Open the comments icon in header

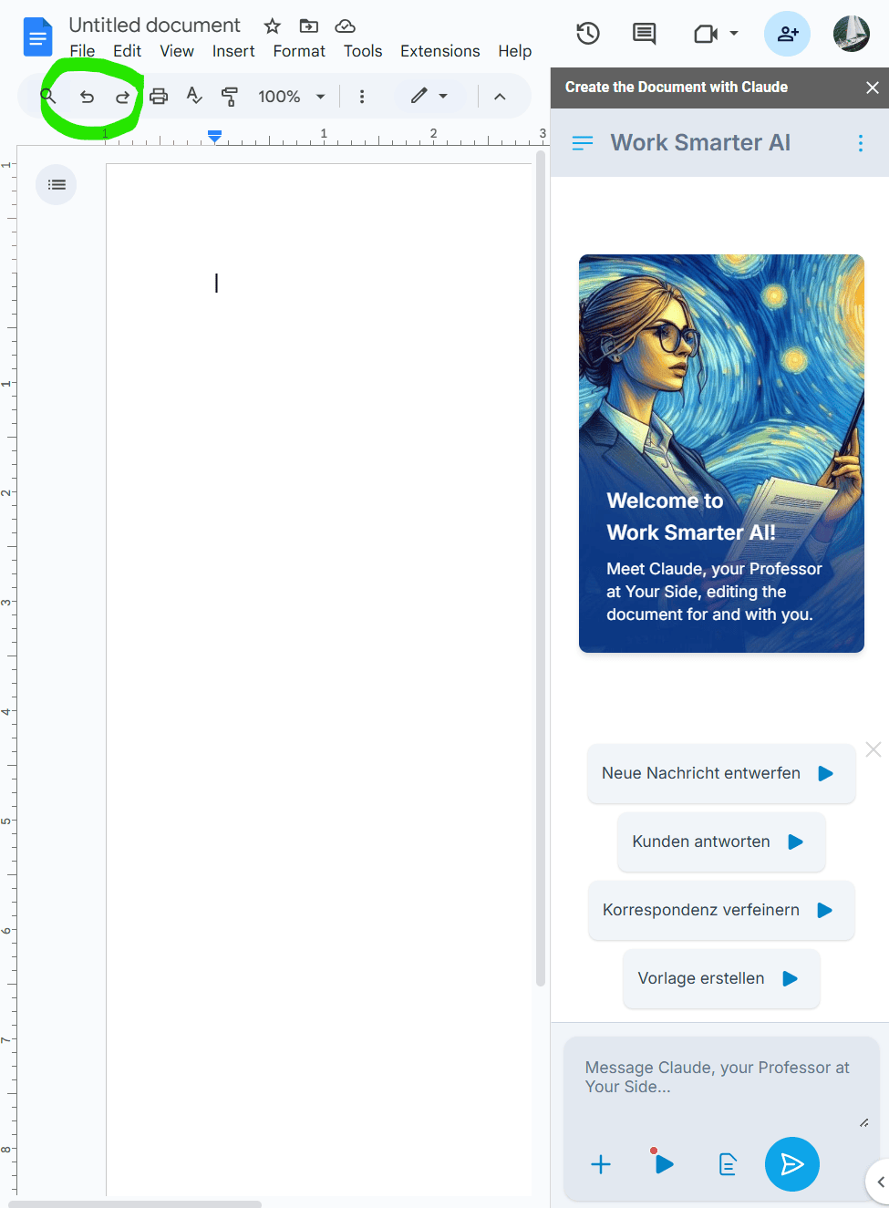pos(645,34)
